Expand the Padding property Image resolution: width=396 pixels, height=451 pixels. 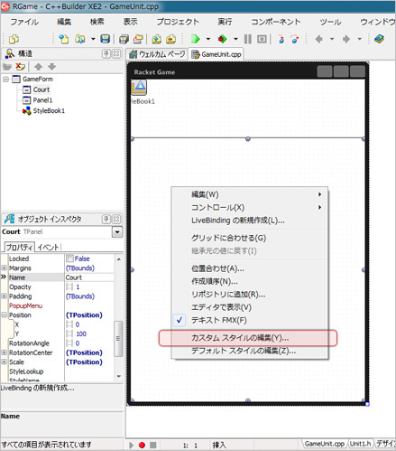pos(5,296)
